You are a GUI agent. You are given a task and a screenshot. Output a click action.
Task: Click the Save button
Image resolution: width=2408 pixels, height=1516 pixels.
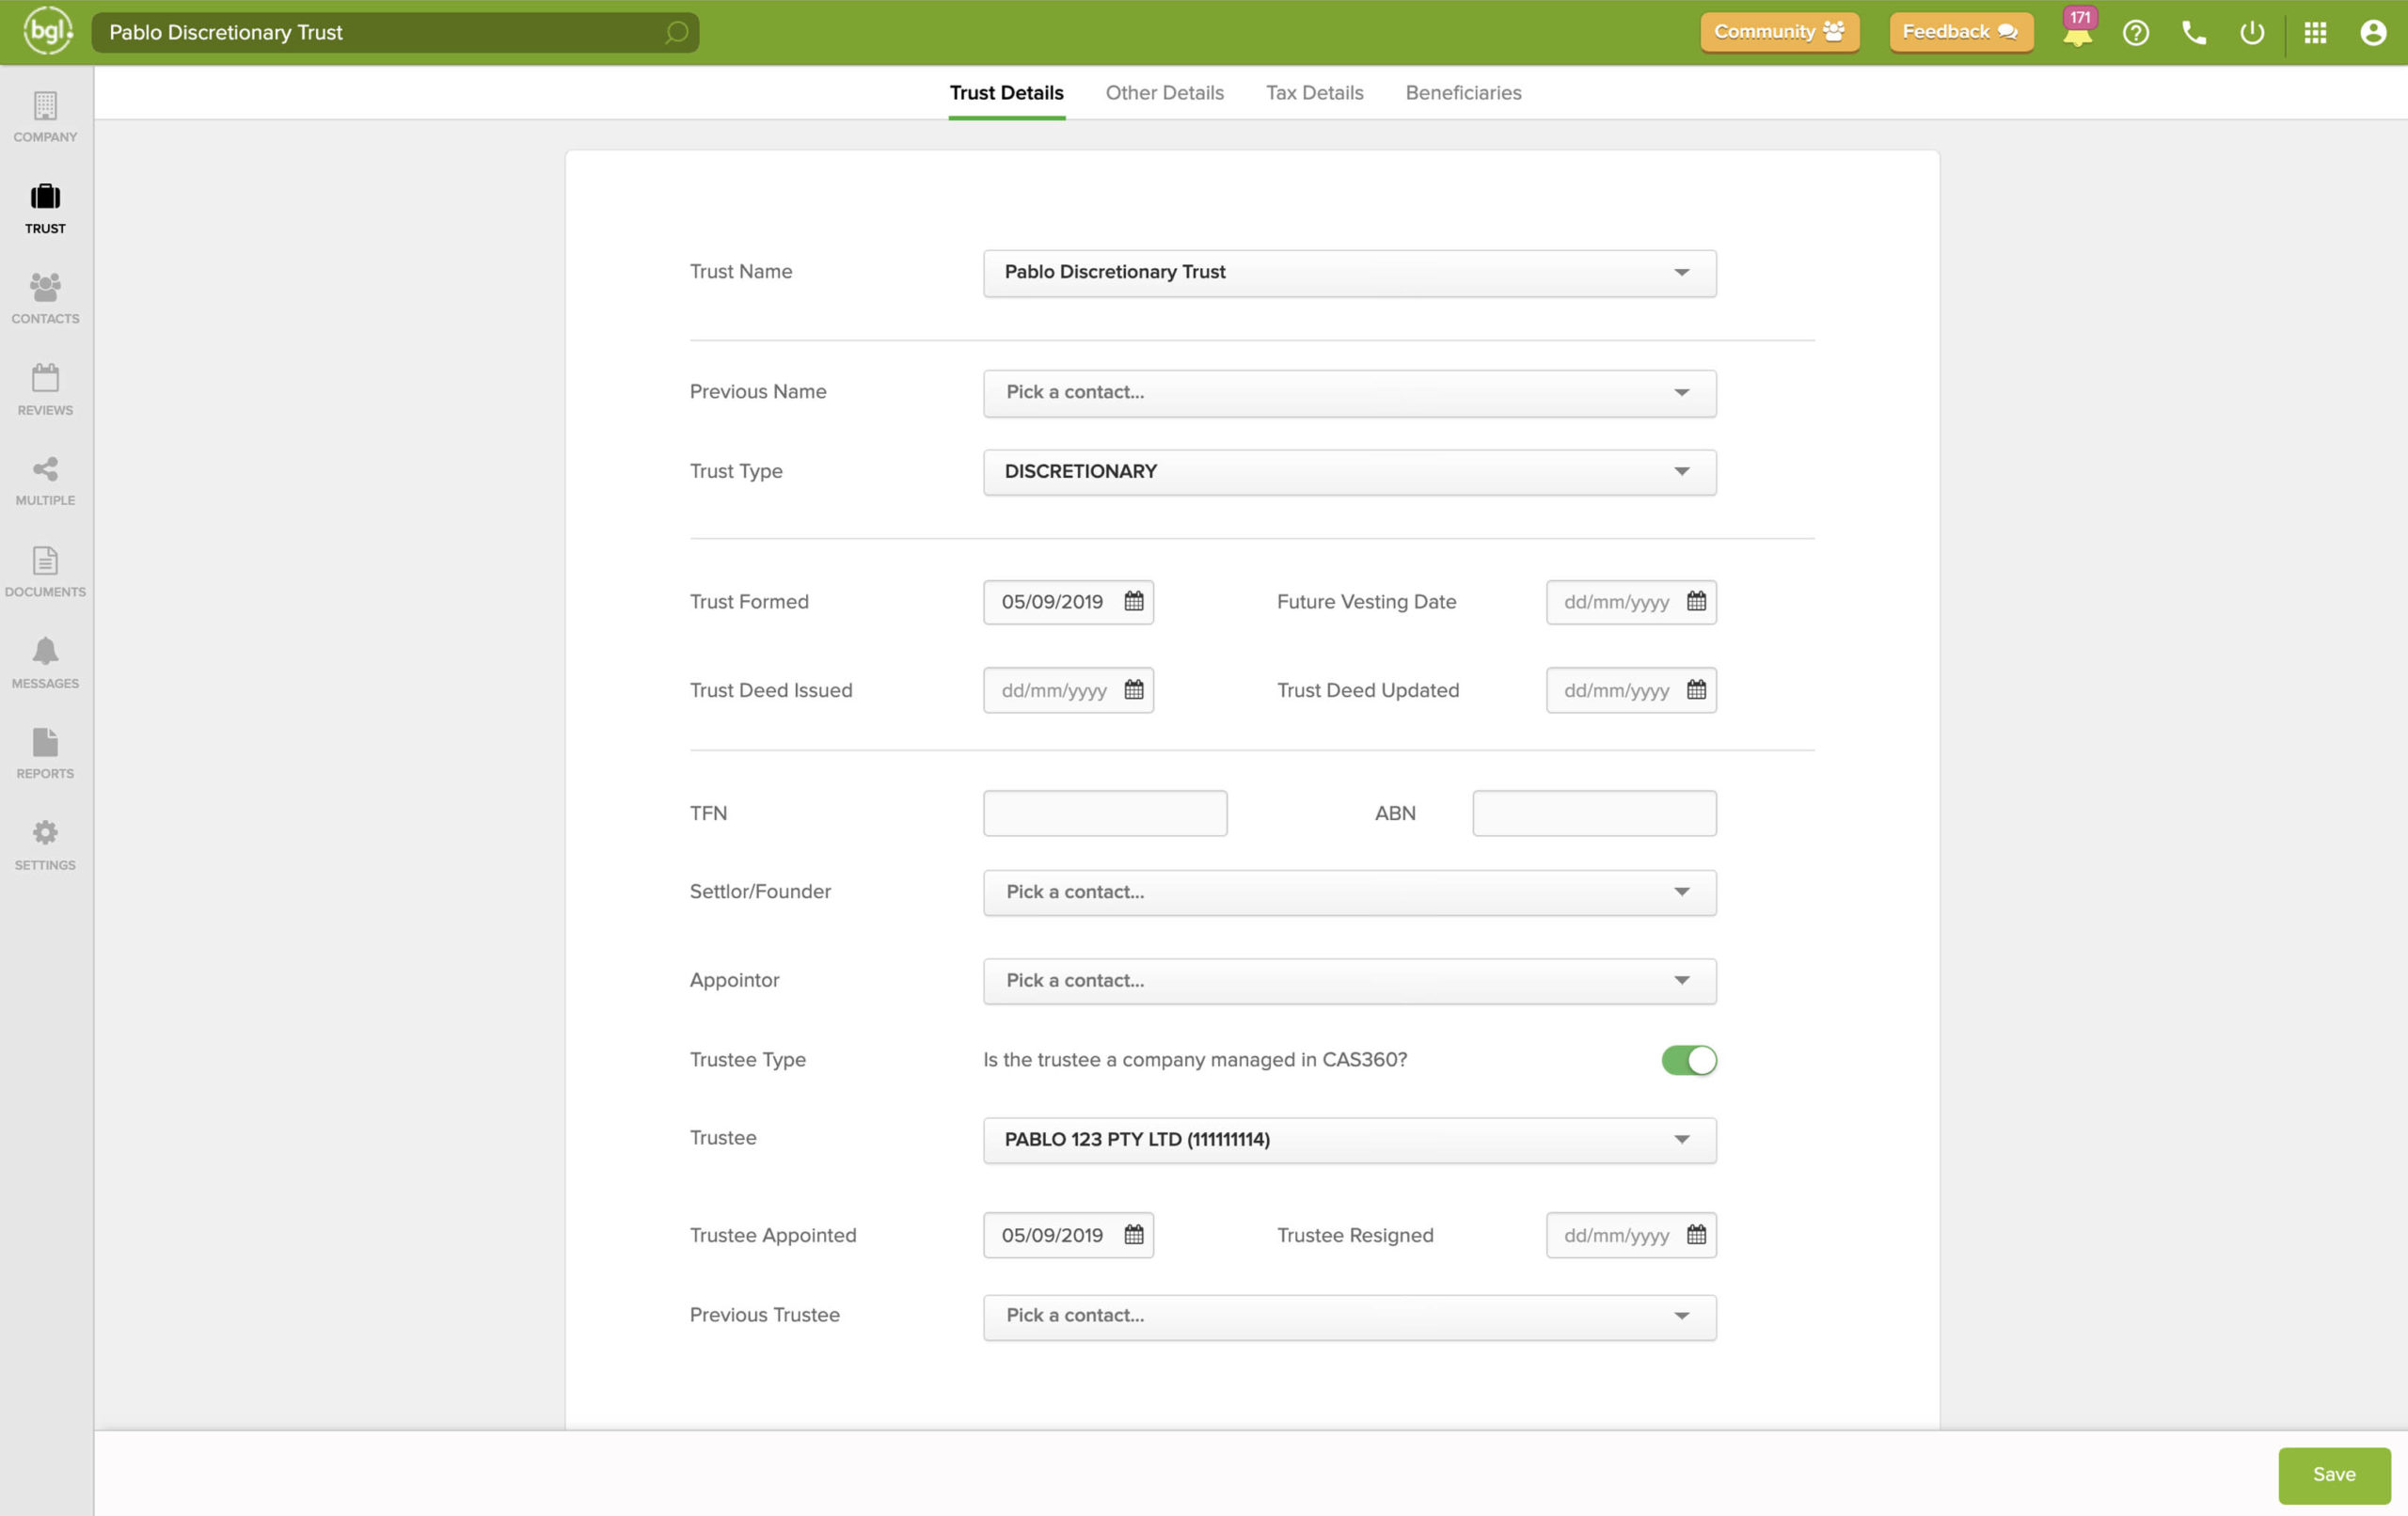[2333, 1474]
